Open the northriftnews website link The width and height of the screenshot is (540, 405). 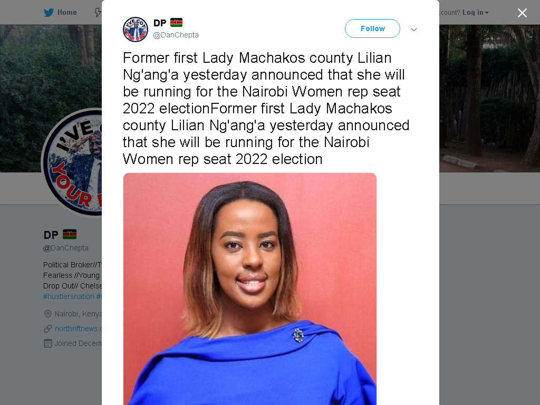[78, 329]
